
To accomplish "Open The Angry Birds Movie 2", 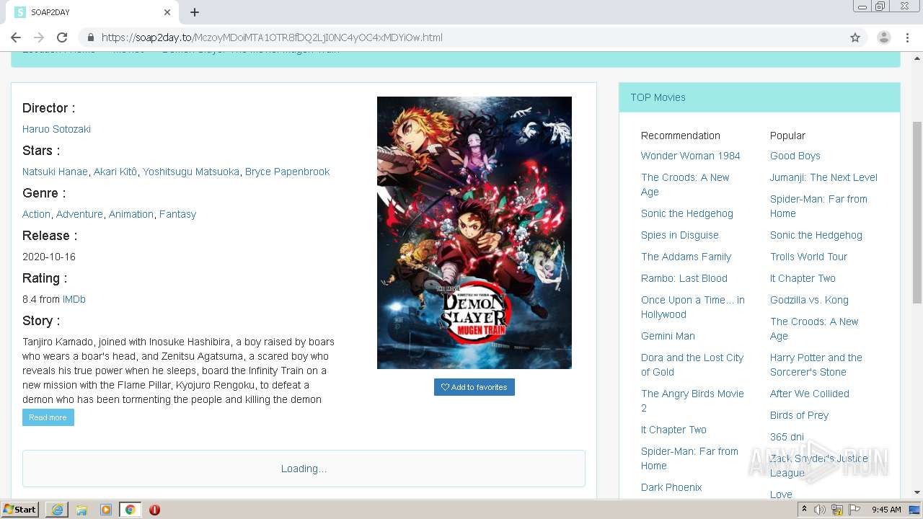I will click(692, 401).
